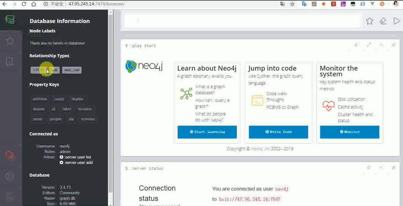This screenshot has height=206, width=403.
Task: Select the 'was_use' relationship type
Action: pos(72,70)
